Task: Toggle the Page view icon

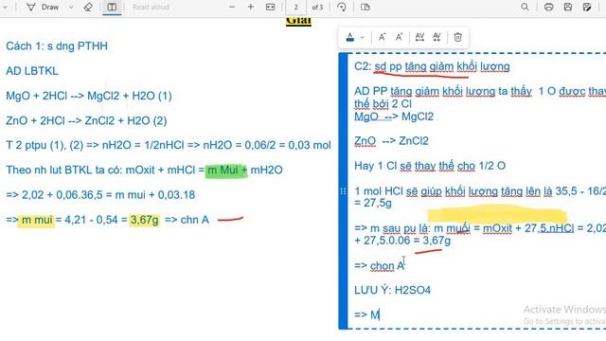Action: [x=365, y=7]
